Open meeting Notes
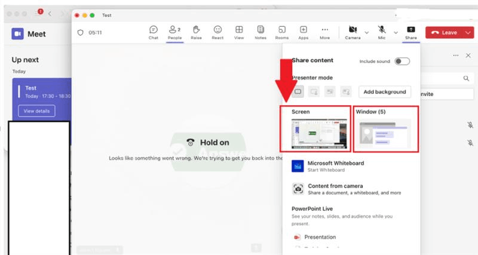This screenshot has width=478, height=255. coord(261,33)
